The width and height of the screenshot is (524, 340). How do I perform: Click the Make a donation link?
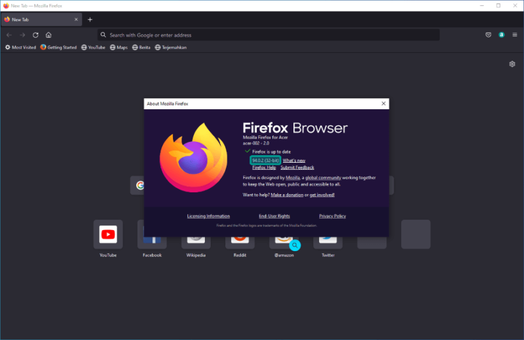pos(287,195)
